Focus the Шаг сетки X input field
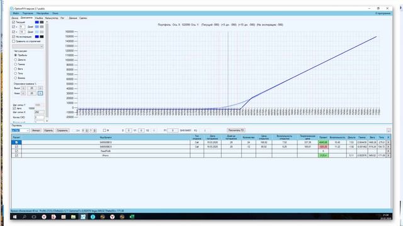Image resolution: width=403 pixels, height=226 pixels. (39, 112)
